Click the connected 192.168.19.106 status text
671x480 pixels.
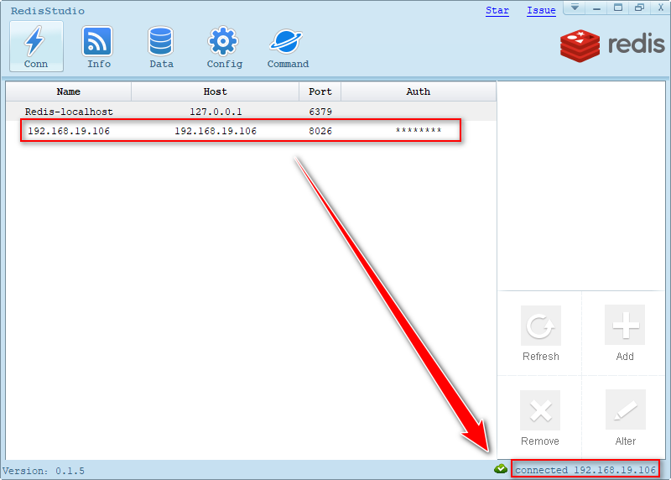pos(585,470)
